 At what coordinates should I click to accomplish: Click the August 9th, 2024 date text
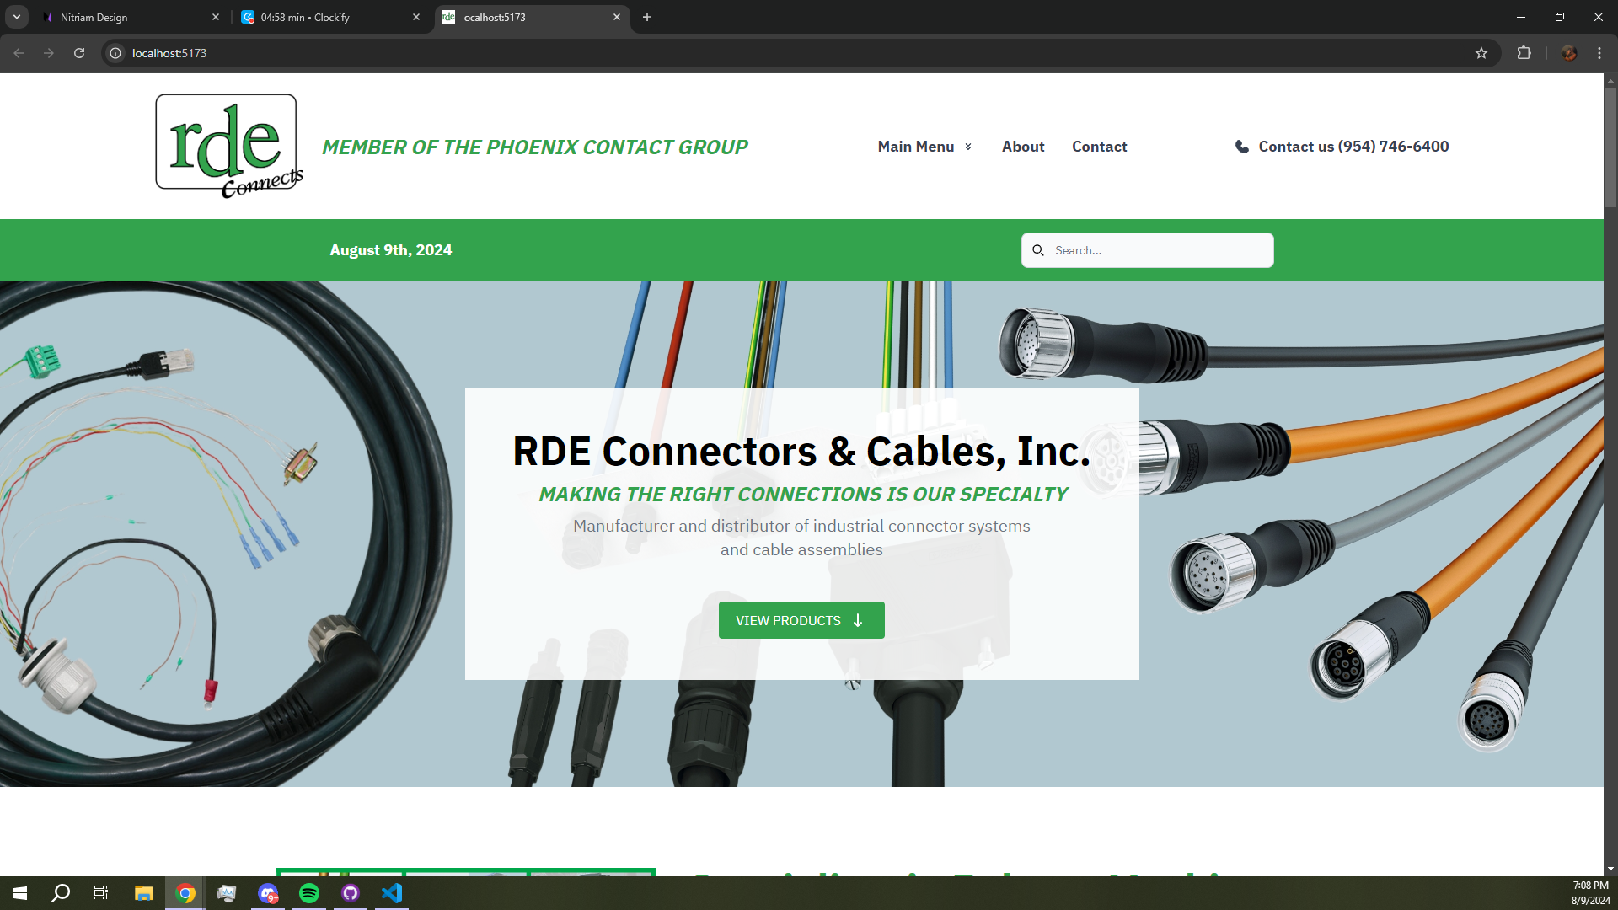391,250
